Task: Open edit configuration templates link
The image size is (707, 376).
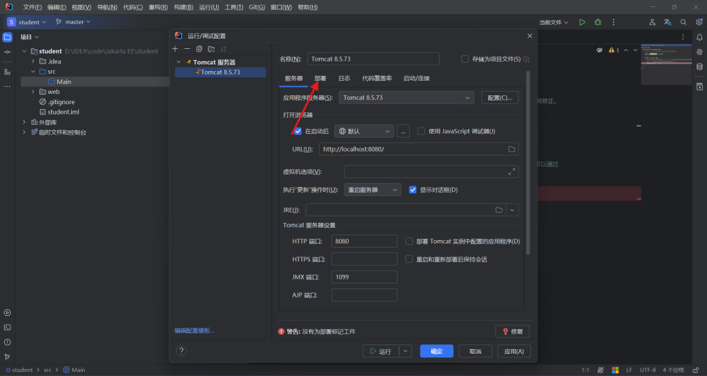Action: [x=194, y=330]
